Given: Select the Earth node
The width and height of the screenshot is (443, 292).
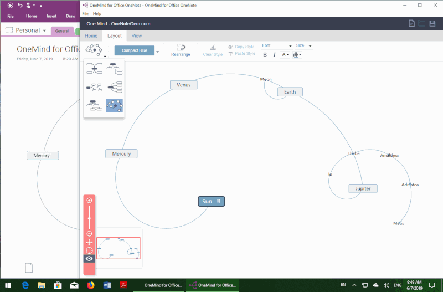Looking at the screenshot, I should pos(290,92).
